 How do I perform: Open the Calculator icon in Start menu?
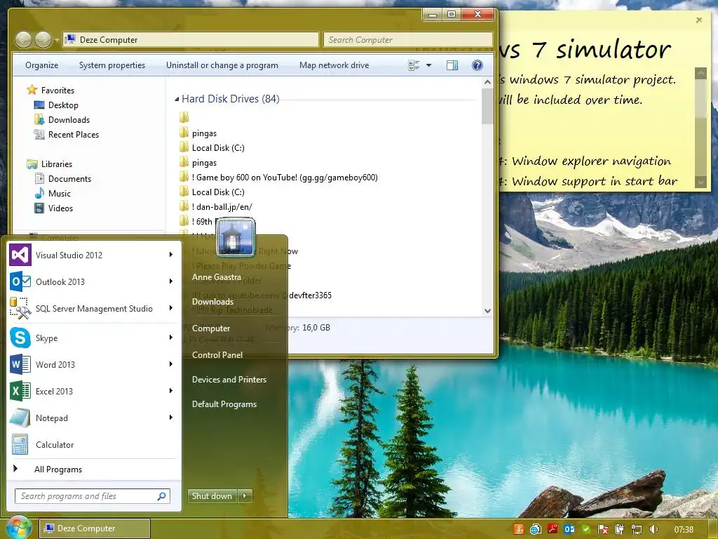point(20,444)
